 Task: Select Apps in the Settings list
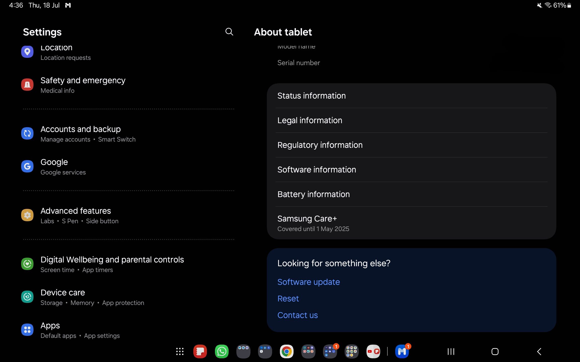point(50,326)
